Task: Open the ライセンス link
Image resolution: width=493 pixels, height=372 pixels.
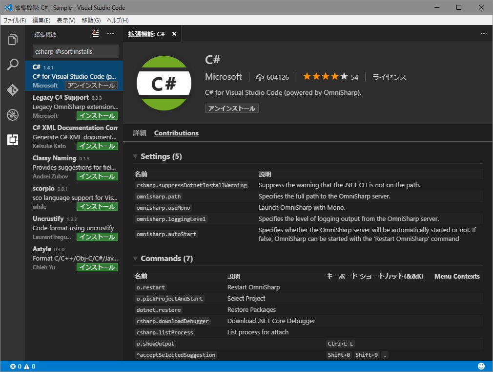Action: click(389, 77)
